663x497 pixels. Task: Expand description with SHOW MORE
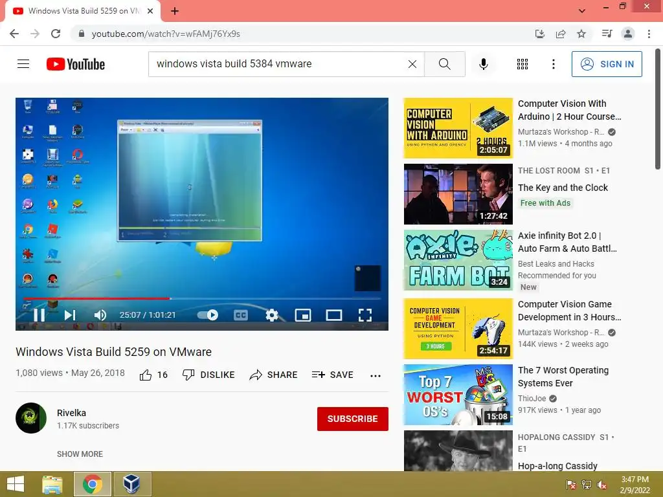click(80, 454)
